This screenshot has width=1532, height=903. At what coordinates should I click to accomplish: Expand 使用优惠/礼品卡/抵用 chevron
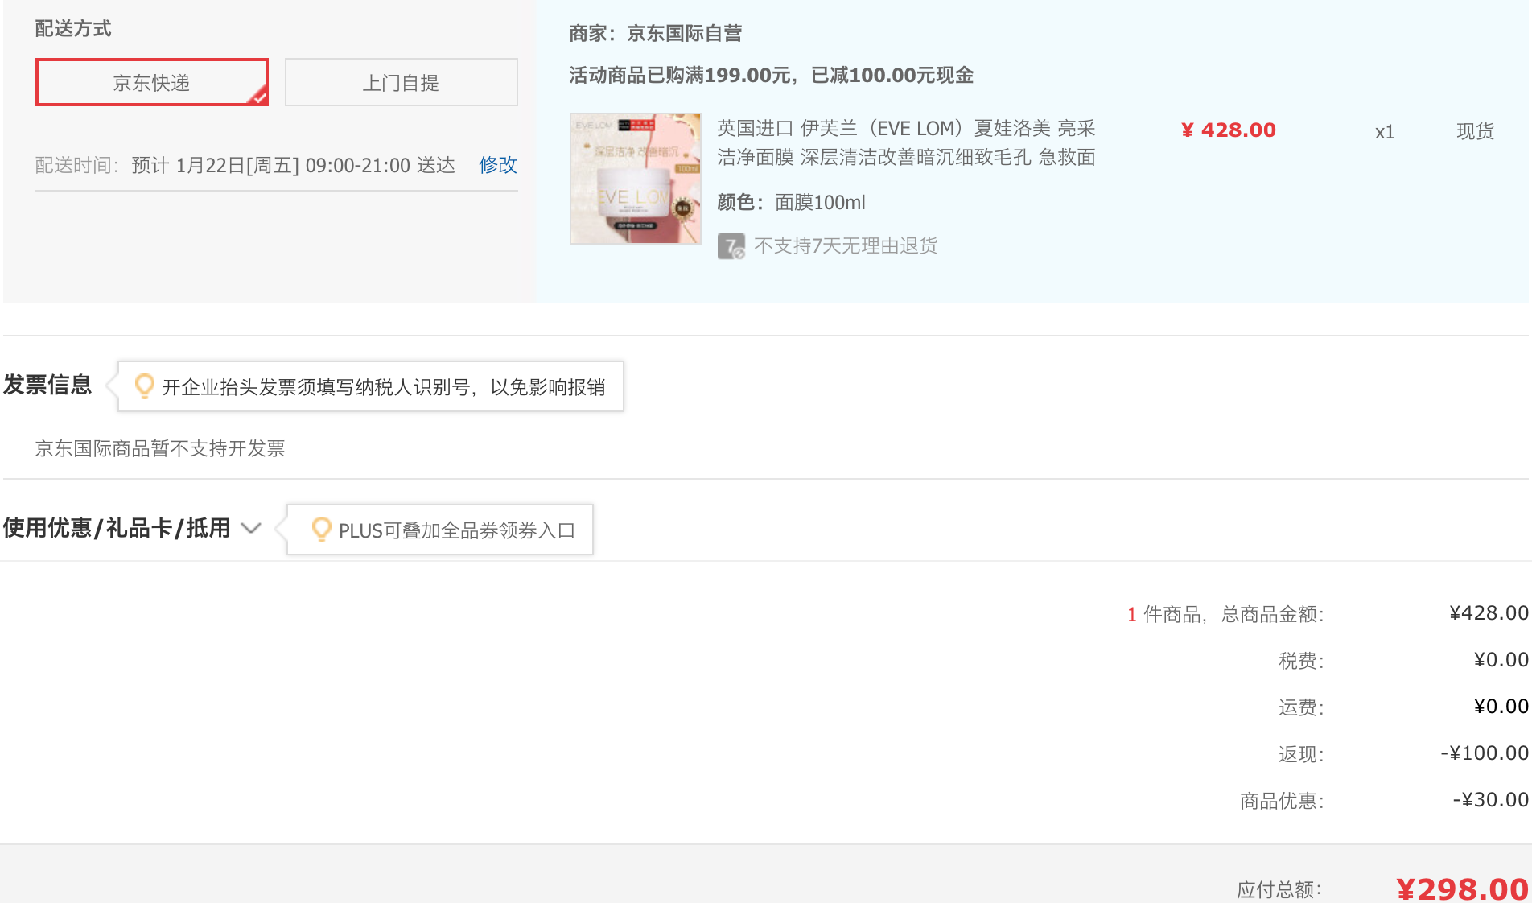pos(251,528)
